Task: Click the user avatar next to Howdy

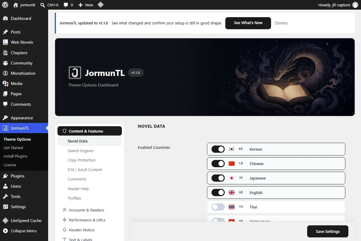Action: click(355, 5)
